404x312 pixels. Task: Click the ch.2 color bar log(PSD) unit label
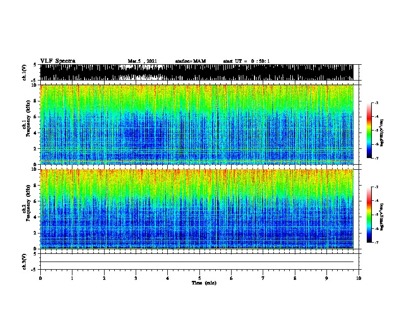[382, 217]
